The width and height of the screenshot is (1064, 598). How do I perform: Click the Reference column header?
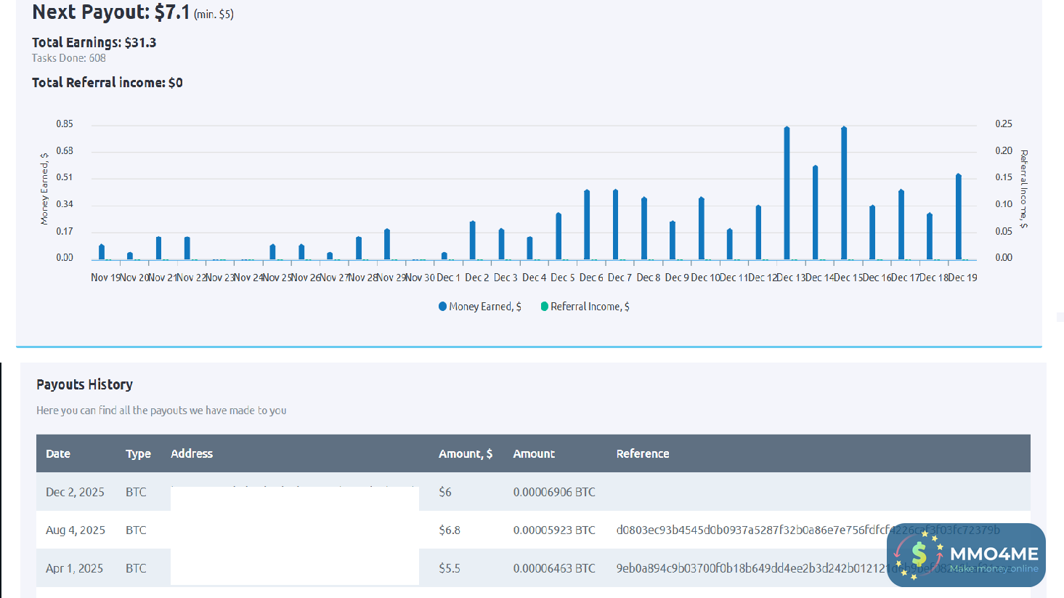pyautogui.click(x=643, y=453)
